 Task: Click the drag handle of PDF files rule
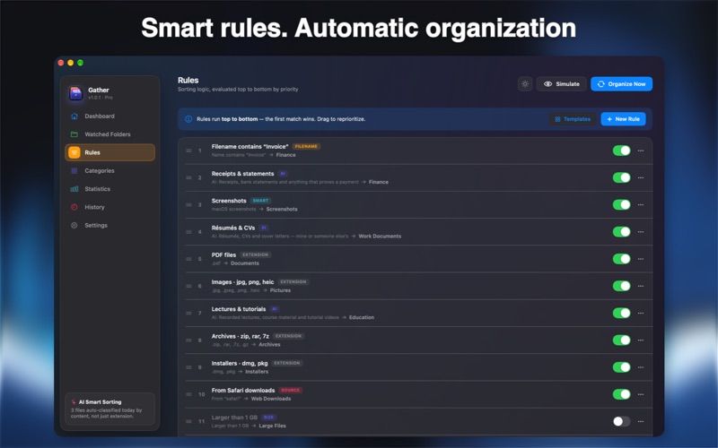[x=188, y=259]
